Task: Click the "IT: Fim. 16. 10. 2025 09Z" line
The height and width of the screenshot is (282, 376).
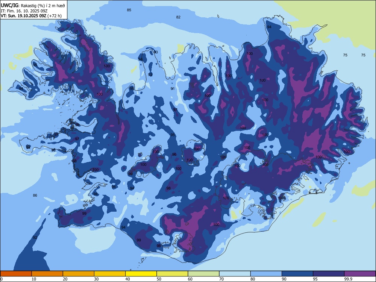Action: (24, 11)
